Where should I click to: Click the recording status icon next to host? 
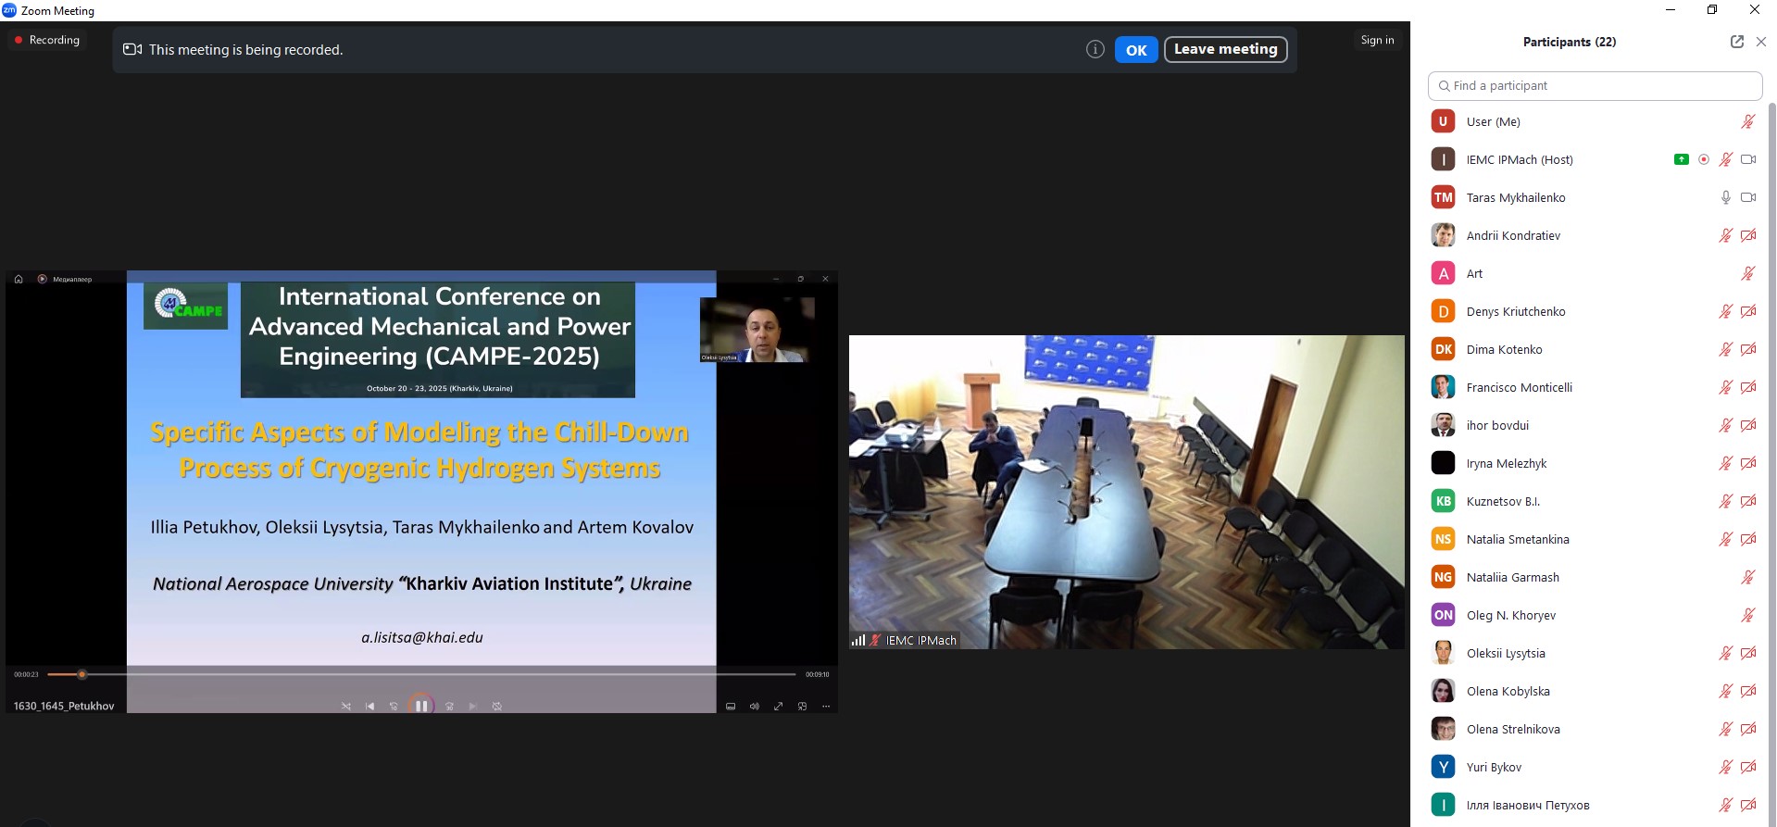click(1703, 159)
